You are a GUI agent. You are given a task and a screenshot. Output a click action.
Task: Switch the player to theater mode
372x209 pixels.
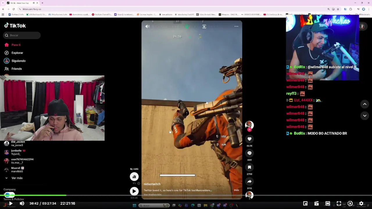click(x=328, y=203)
